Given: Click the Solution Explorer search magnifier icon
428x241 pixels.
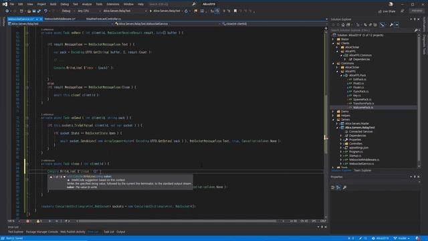Looking at the screenshot, I should coord(416,30).
